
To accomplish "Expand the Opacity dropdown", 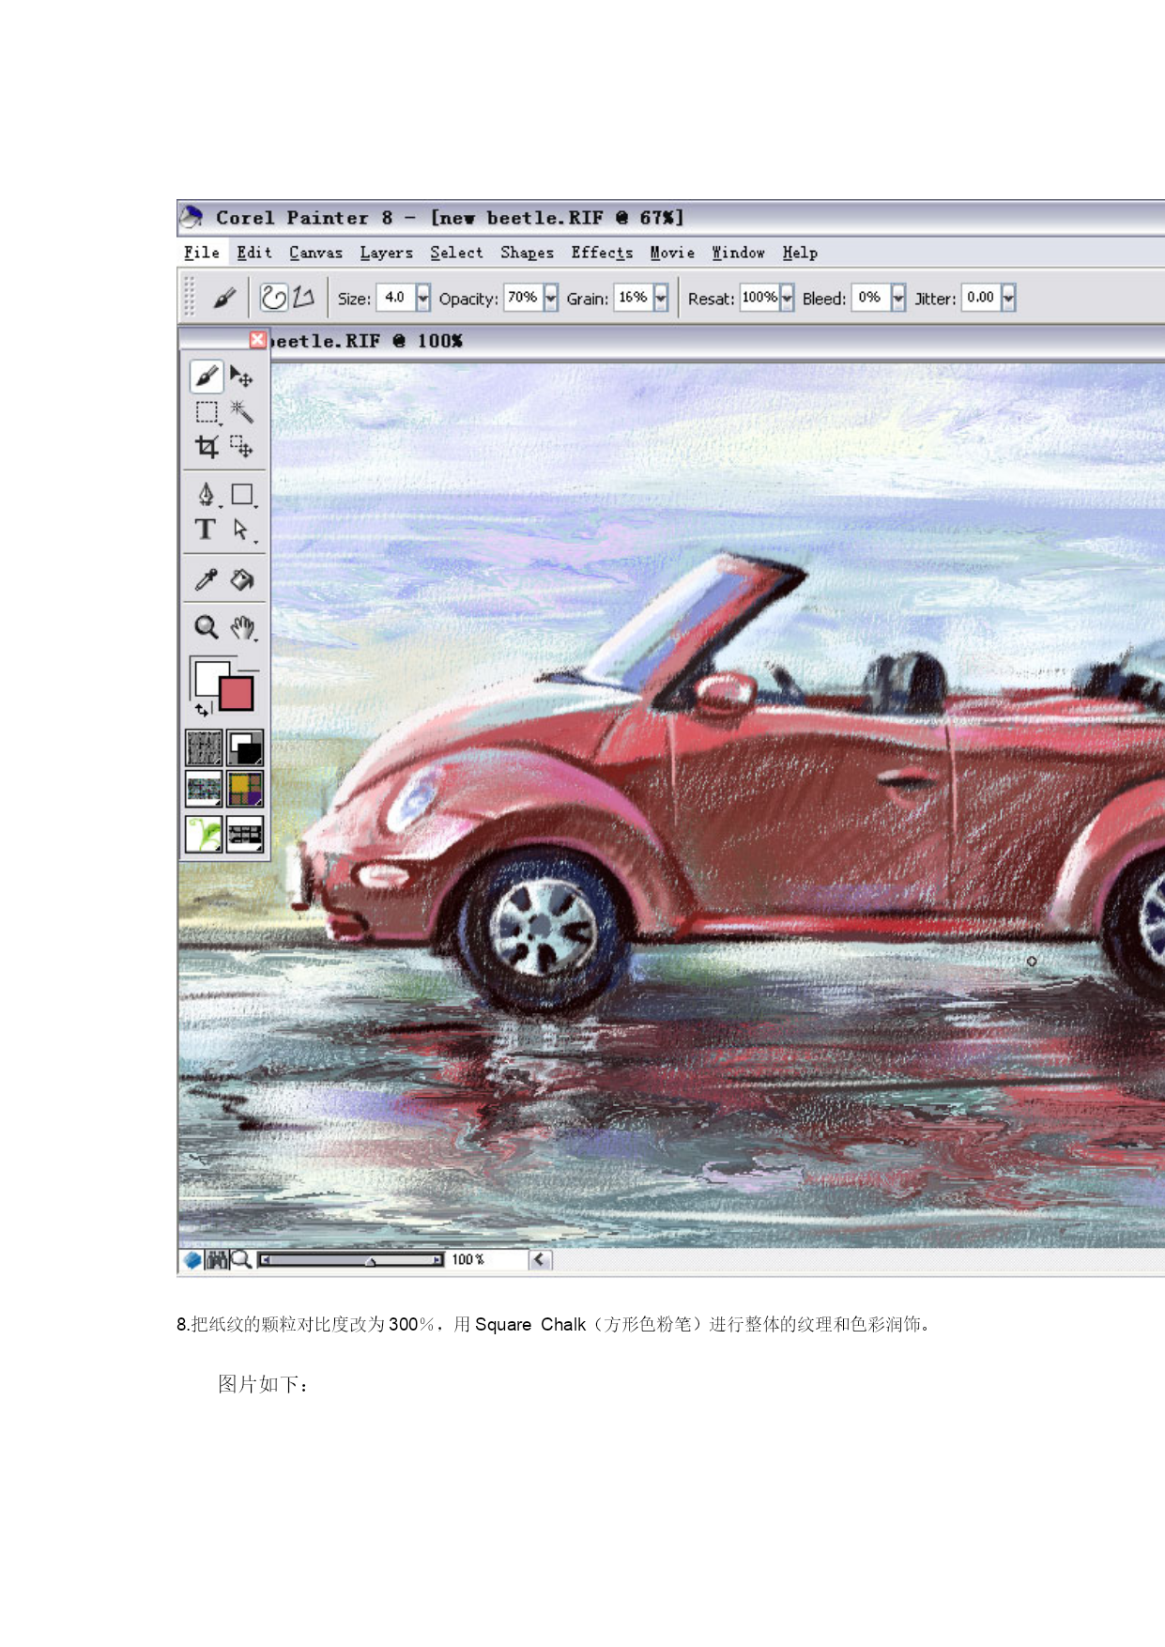I will click(x=551, y=298).
